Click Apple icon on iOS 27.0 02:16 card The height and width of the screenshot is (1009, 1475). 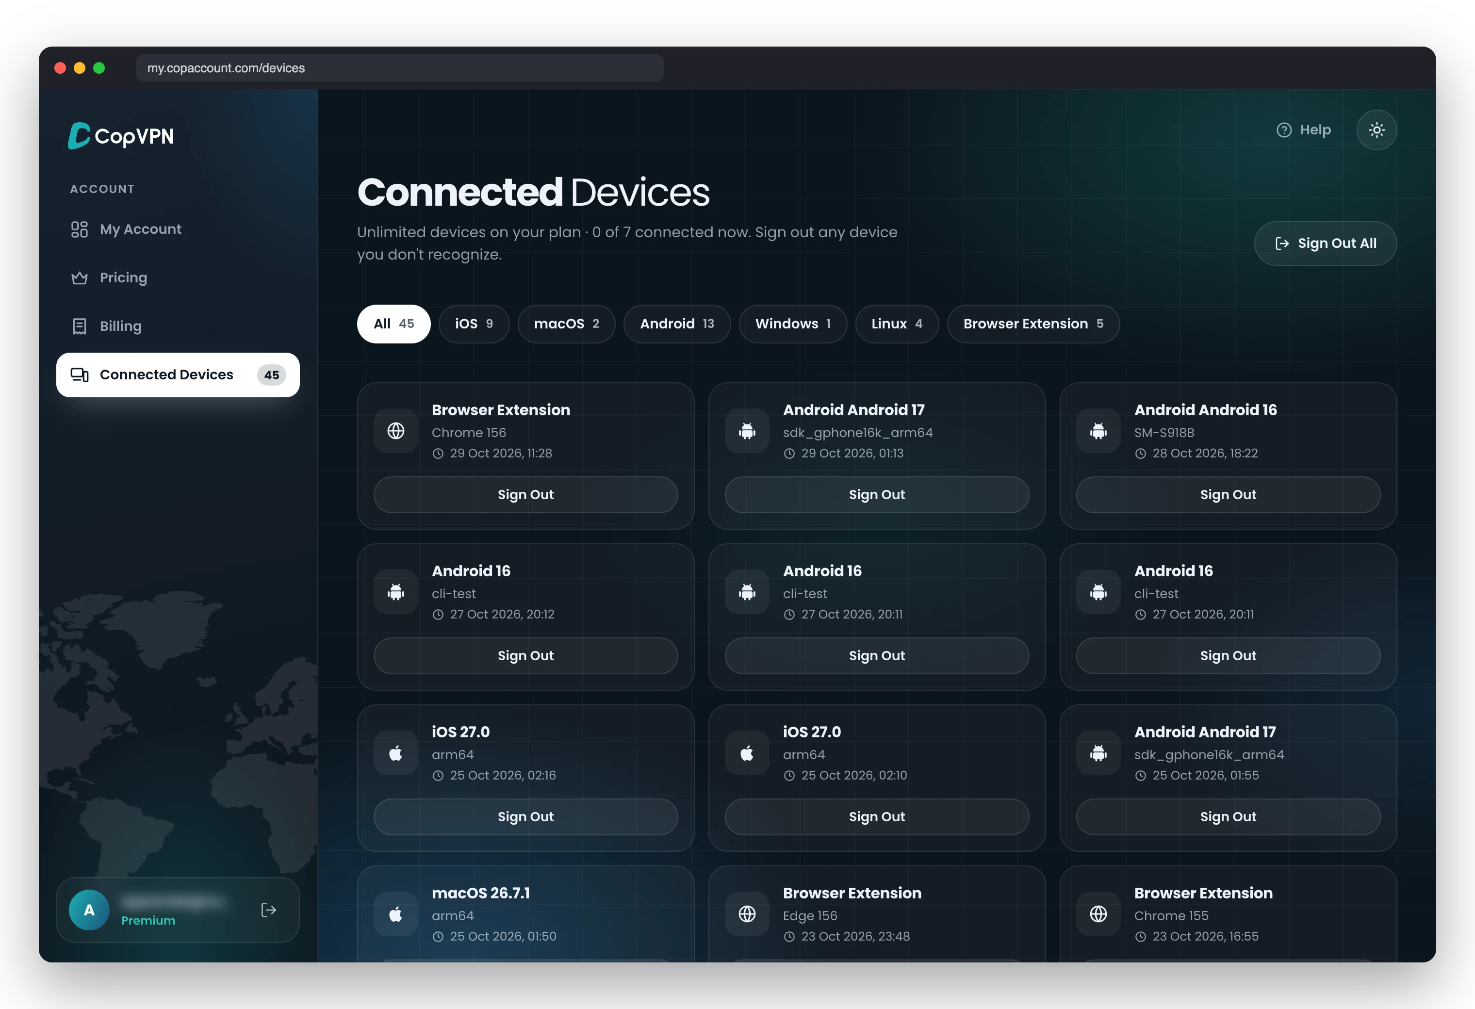click(x=396, y=753)
